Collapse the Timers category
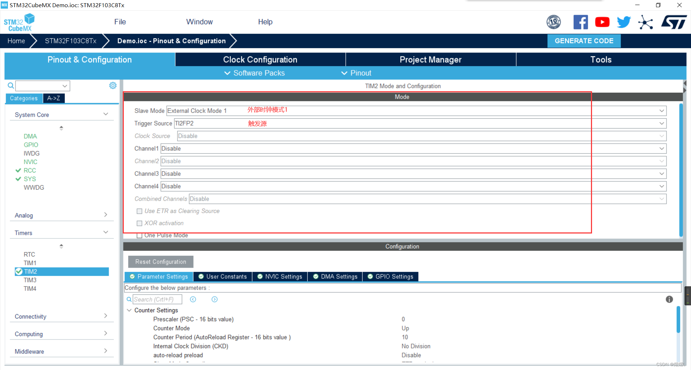The width and height of the screenshot is (691, 370). [106, 232]
